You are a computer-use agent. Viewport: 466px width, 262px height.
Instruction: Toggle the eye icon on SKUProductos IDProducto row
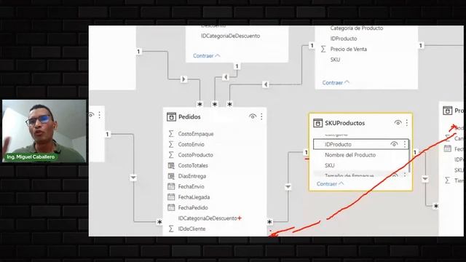[394, 144]
